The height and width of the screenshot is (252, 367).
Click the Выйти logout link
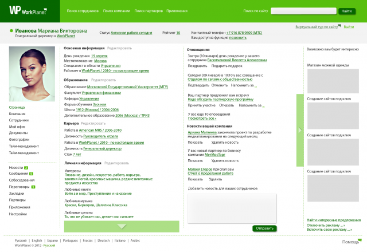click(x=349, y=27)
